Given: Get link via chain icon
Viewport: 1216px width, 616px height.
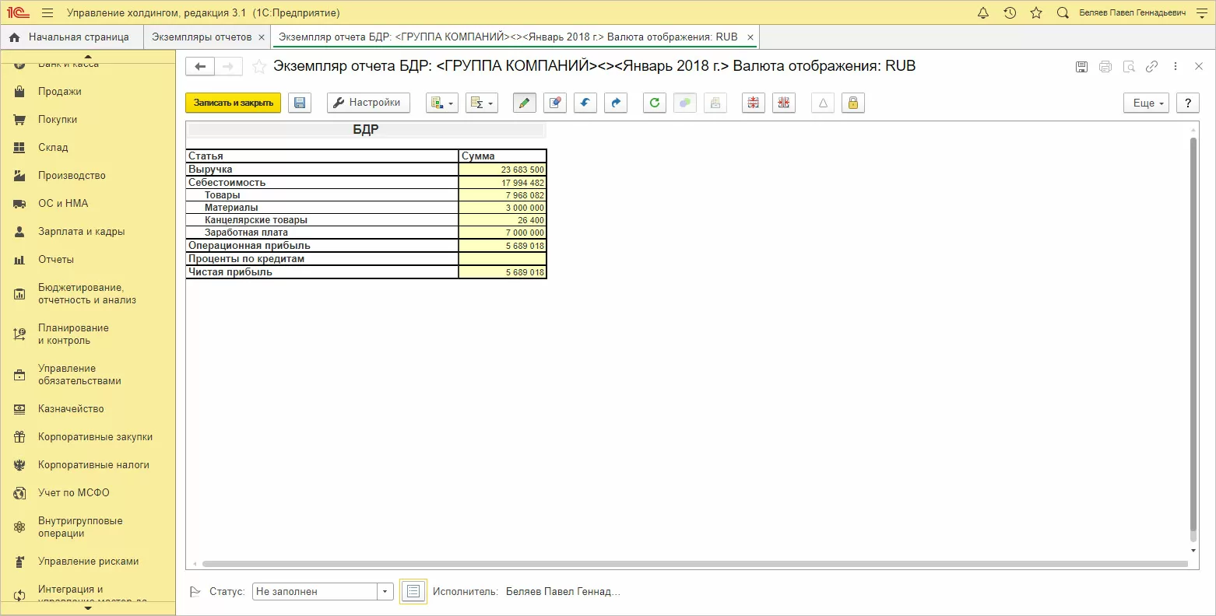Looking at the screenshot, I should tap(1151, 67).
